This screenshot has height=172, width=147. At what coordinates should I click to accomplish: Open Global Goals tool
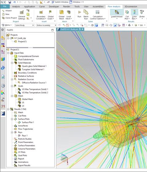pyautogui.click(x=51, y=15)
